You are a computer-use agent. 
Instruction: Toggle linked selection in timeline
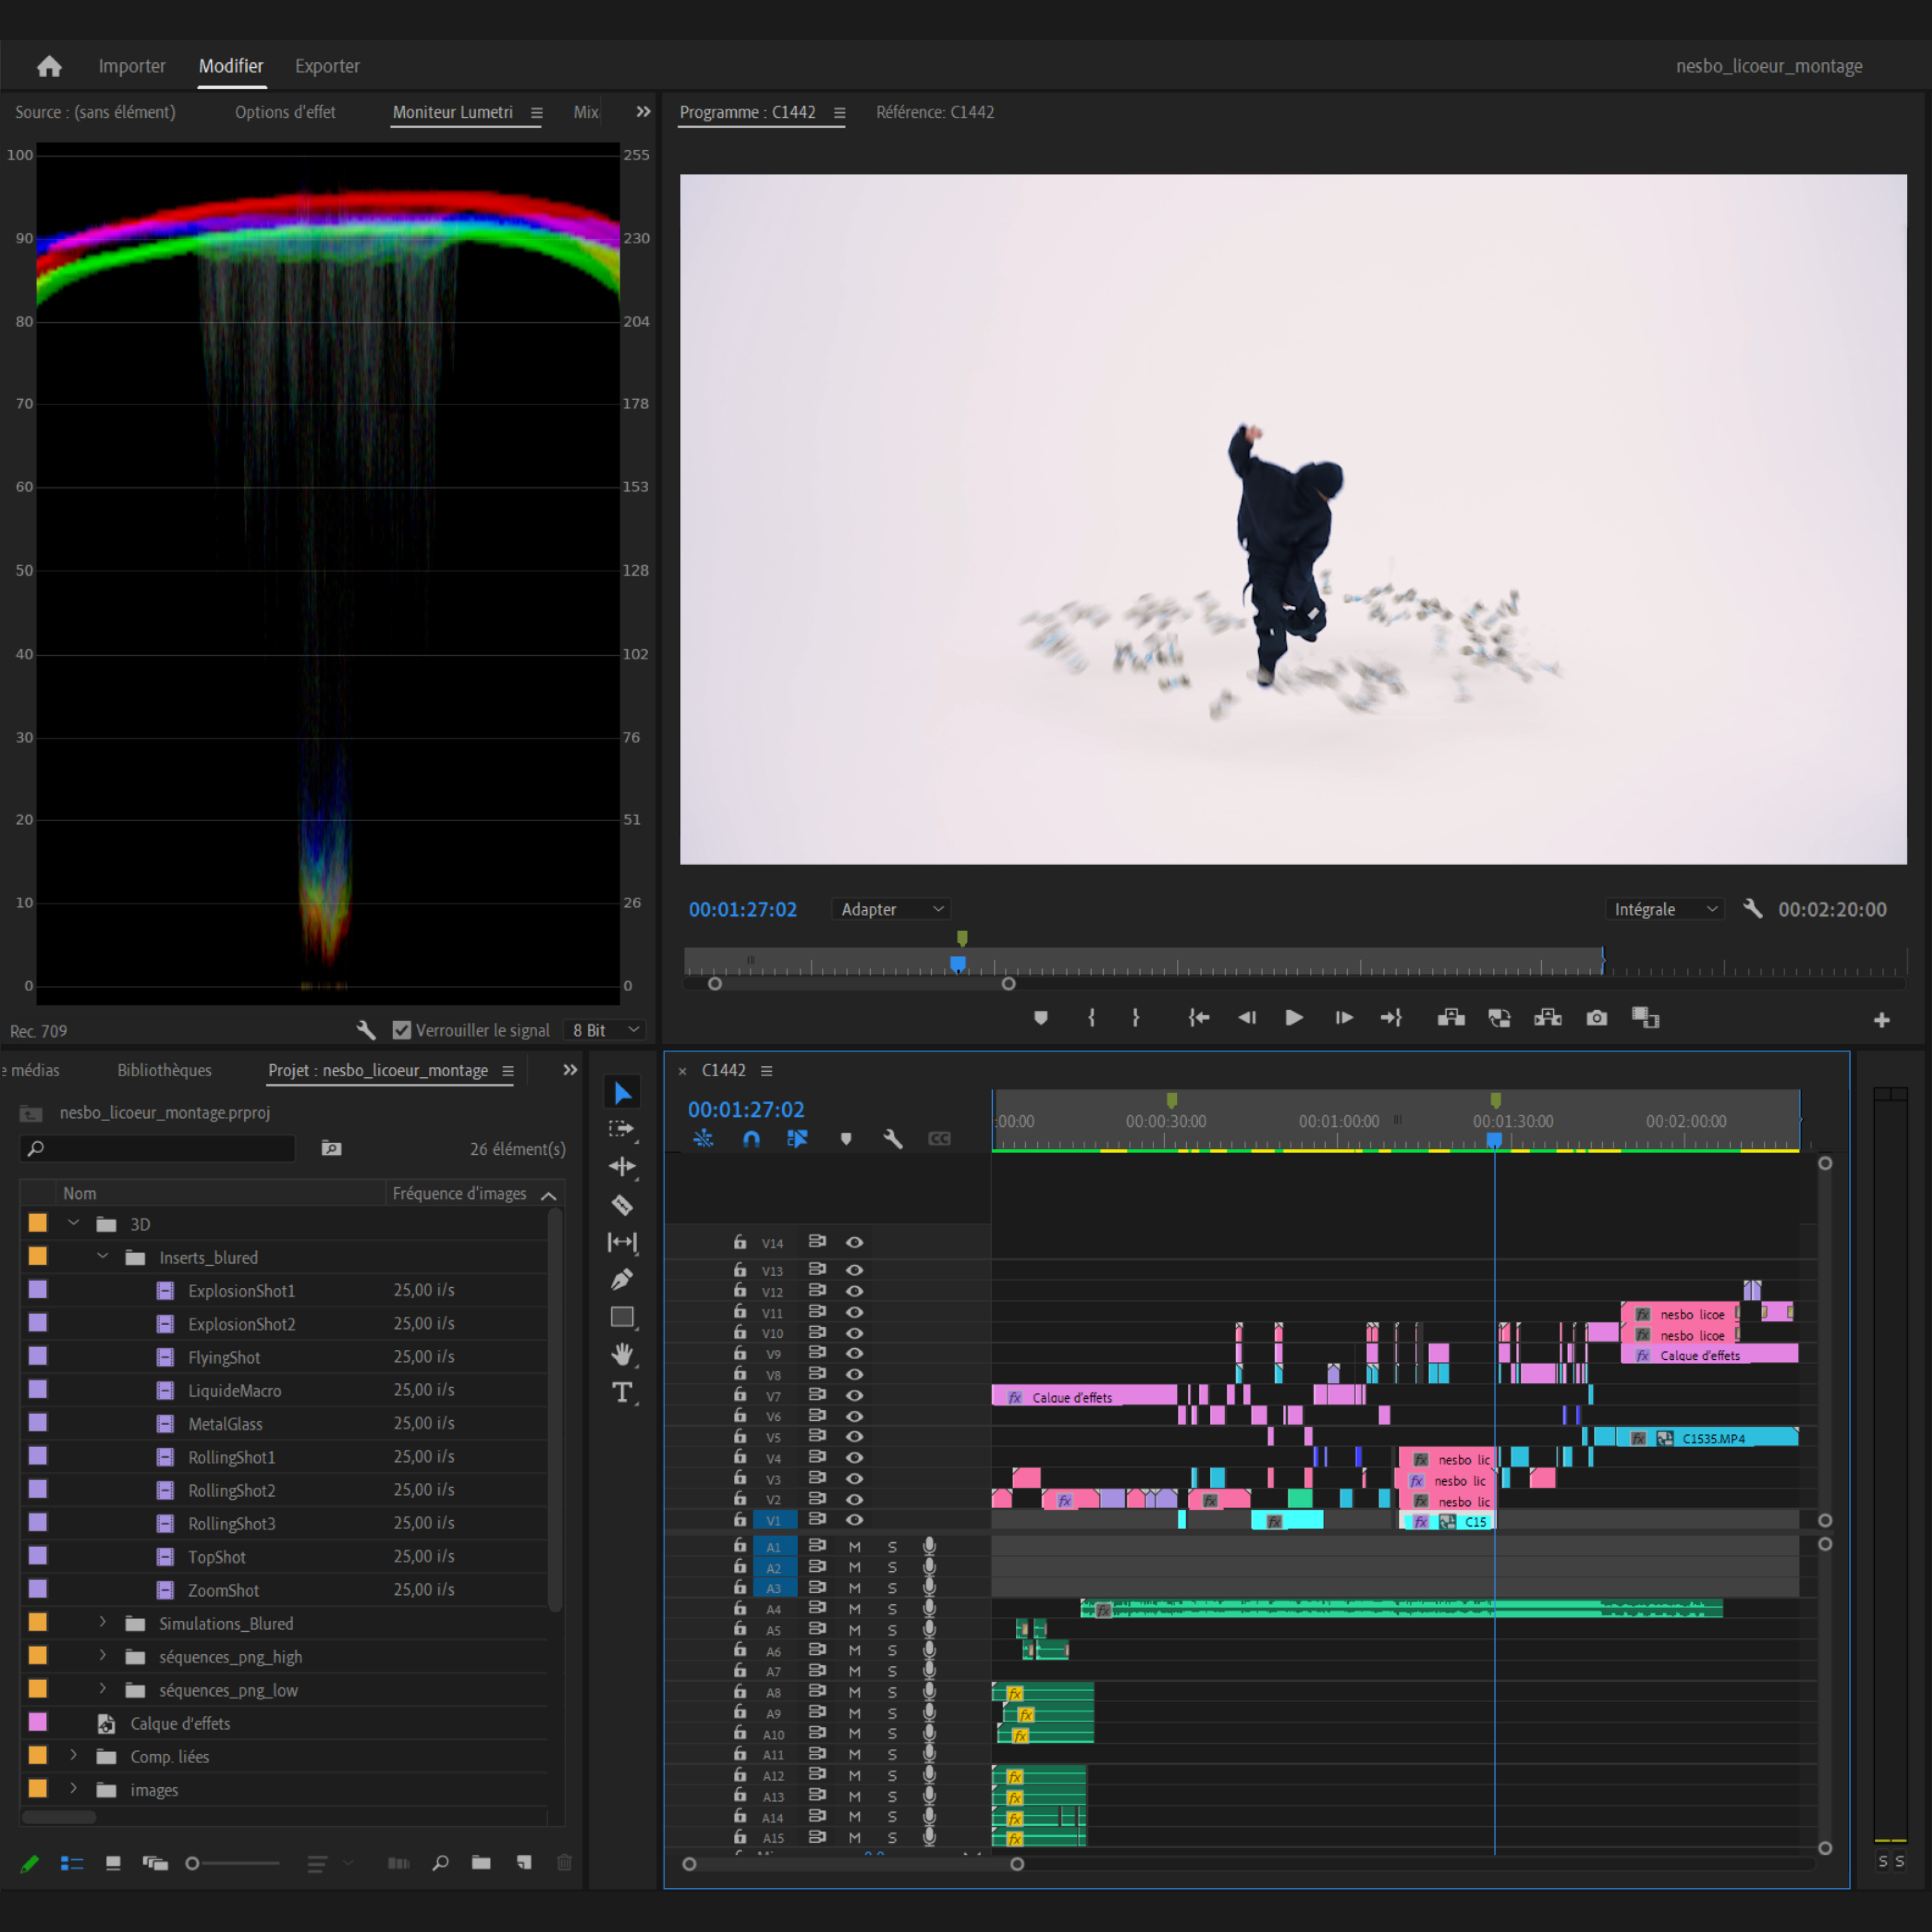pos(797,1138)
